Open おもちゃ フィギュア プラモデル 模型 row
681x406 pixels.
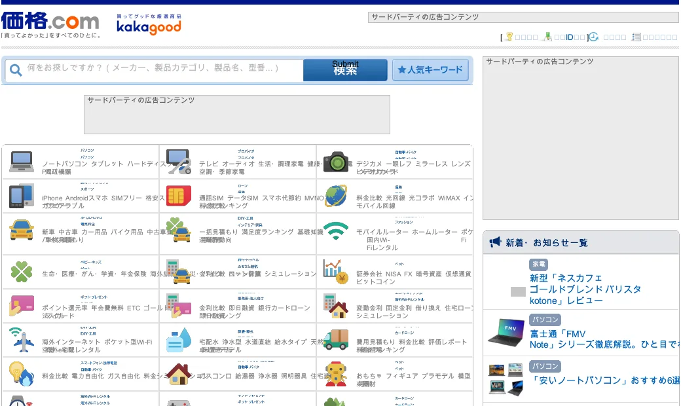tap(413, 376)
